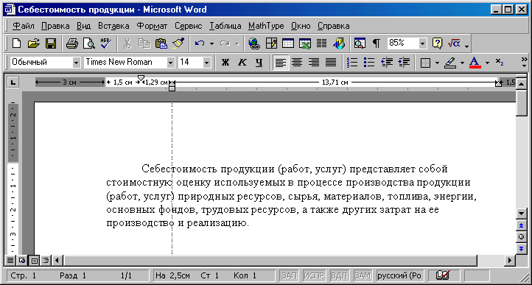Select the Format Painter brush
This screenshot has height=285, width=532.
click(178, 43)
